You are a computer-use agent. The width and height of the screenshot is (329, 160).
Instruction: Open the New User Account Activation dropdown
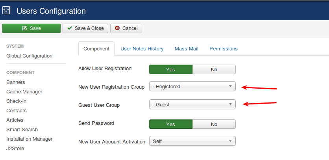(x=192, y=141)
